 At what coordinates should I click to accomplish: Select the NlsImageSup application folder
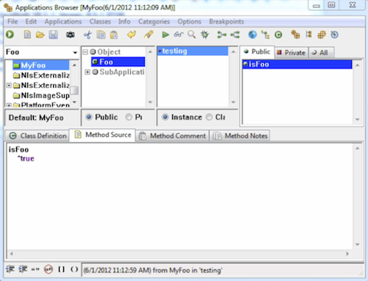[41, 96]
